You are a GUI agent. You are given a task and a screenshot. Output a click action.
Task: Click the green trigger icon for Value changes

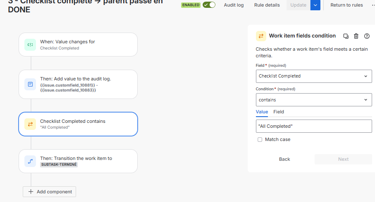[x=30, y=45]
